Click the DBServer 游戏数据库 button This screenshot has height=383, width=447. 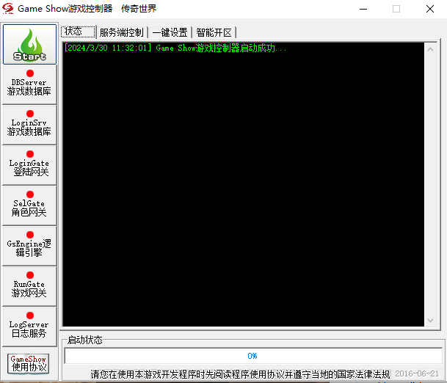29,84
